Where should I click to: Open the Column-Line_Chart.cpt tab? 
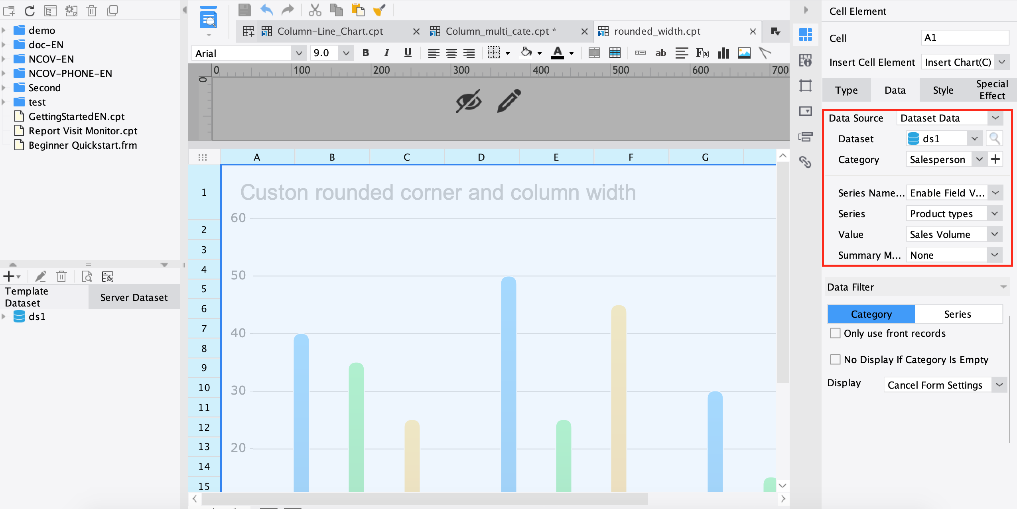(330, 31)
